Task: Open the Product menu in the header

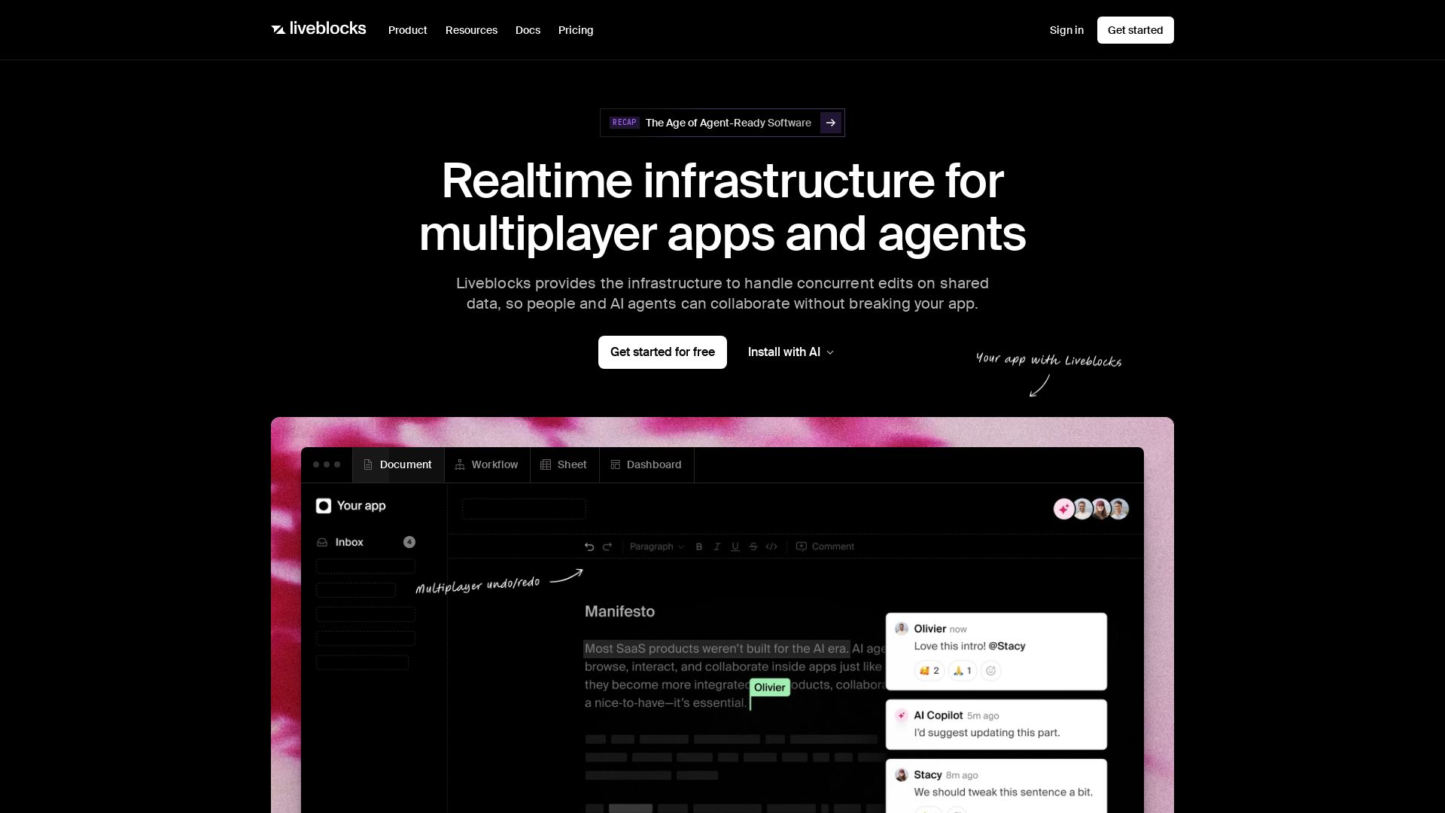Action: [x=408, y=30]
